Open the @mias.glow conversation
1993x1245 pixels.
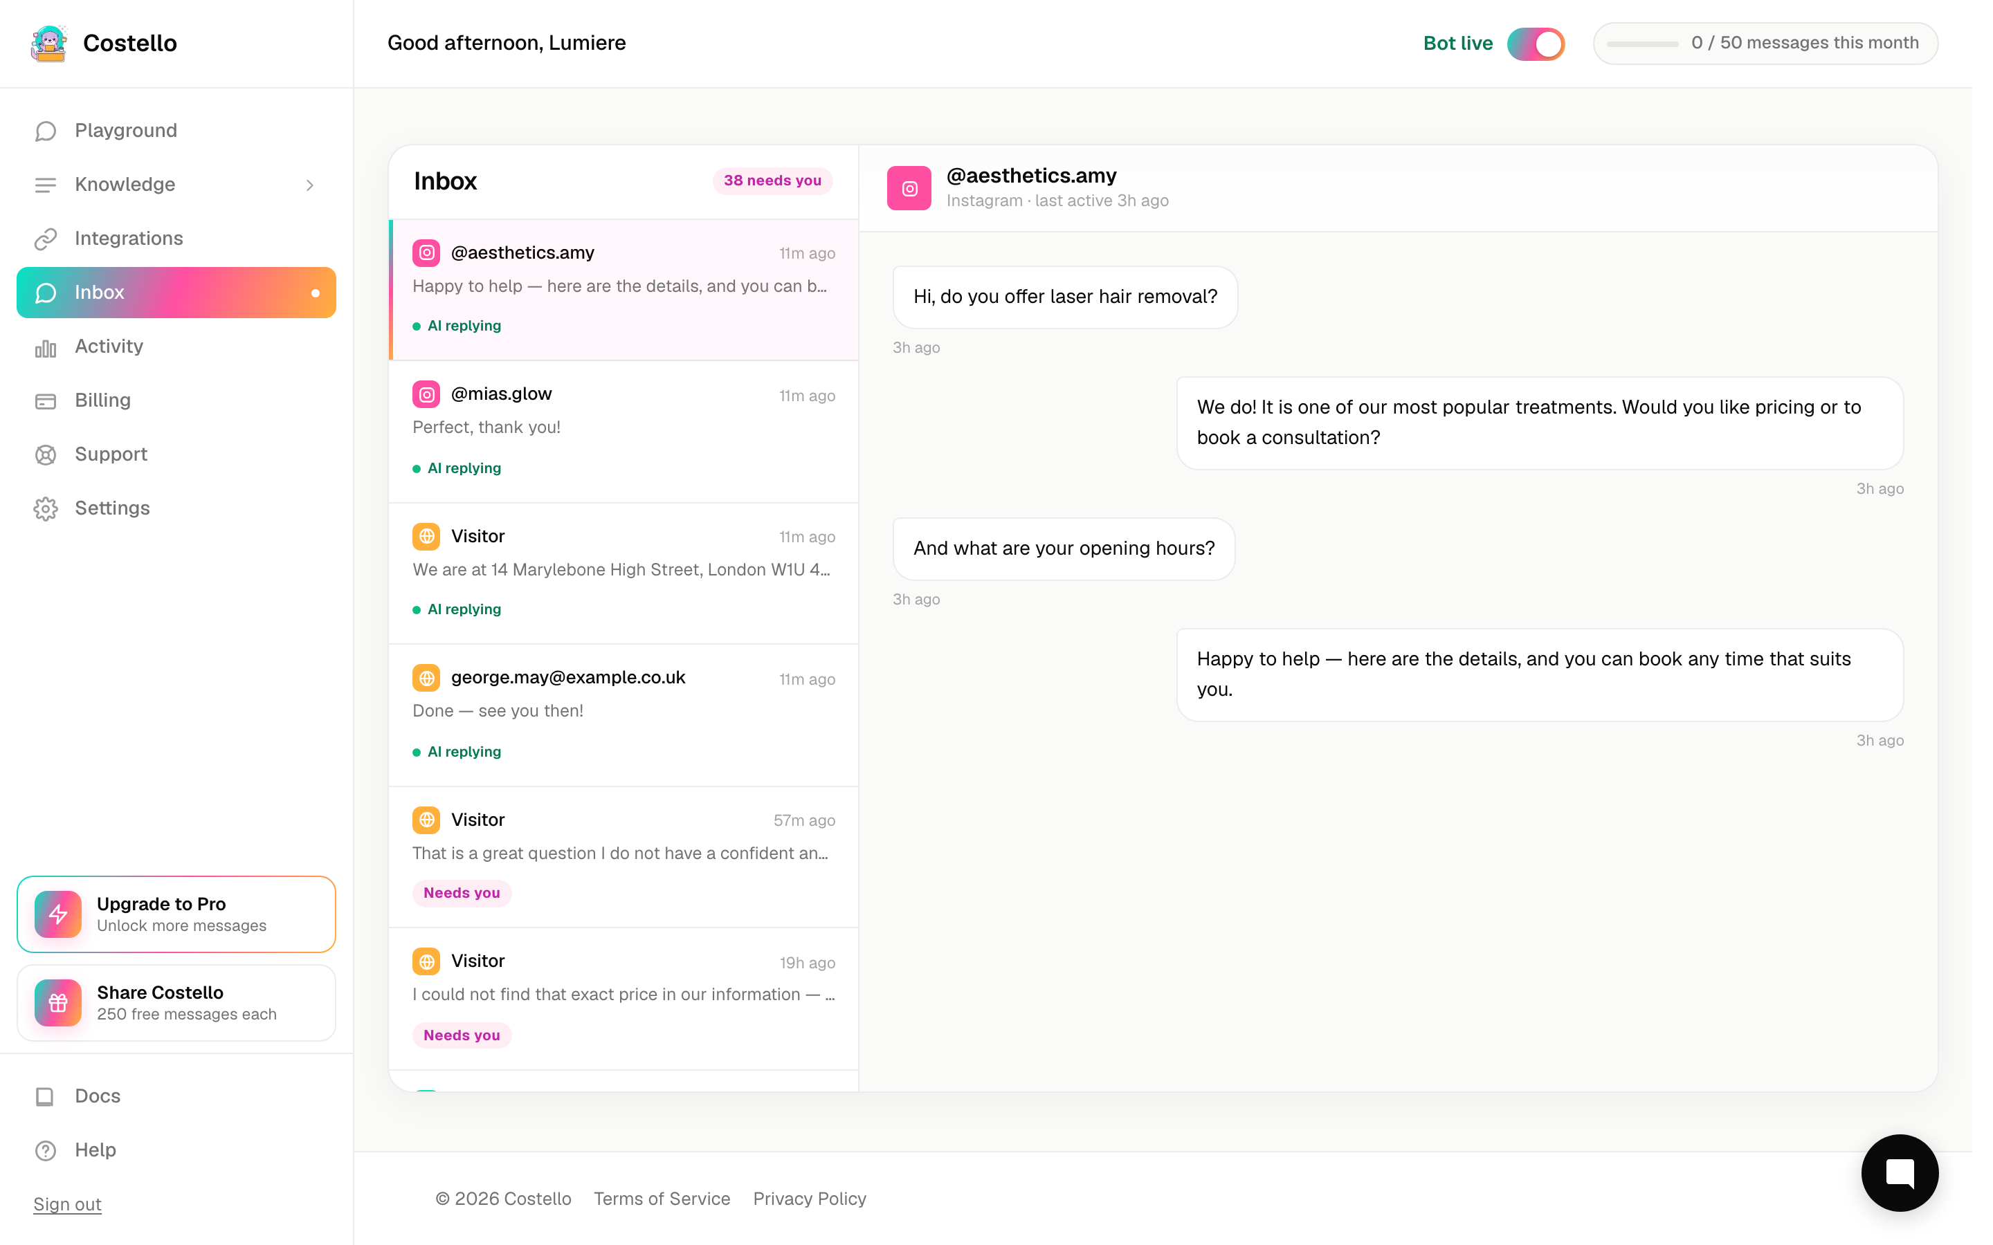[624, 432]
